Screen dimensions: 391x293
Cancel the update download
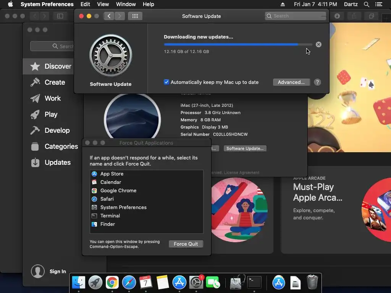[x=318, y=44]
